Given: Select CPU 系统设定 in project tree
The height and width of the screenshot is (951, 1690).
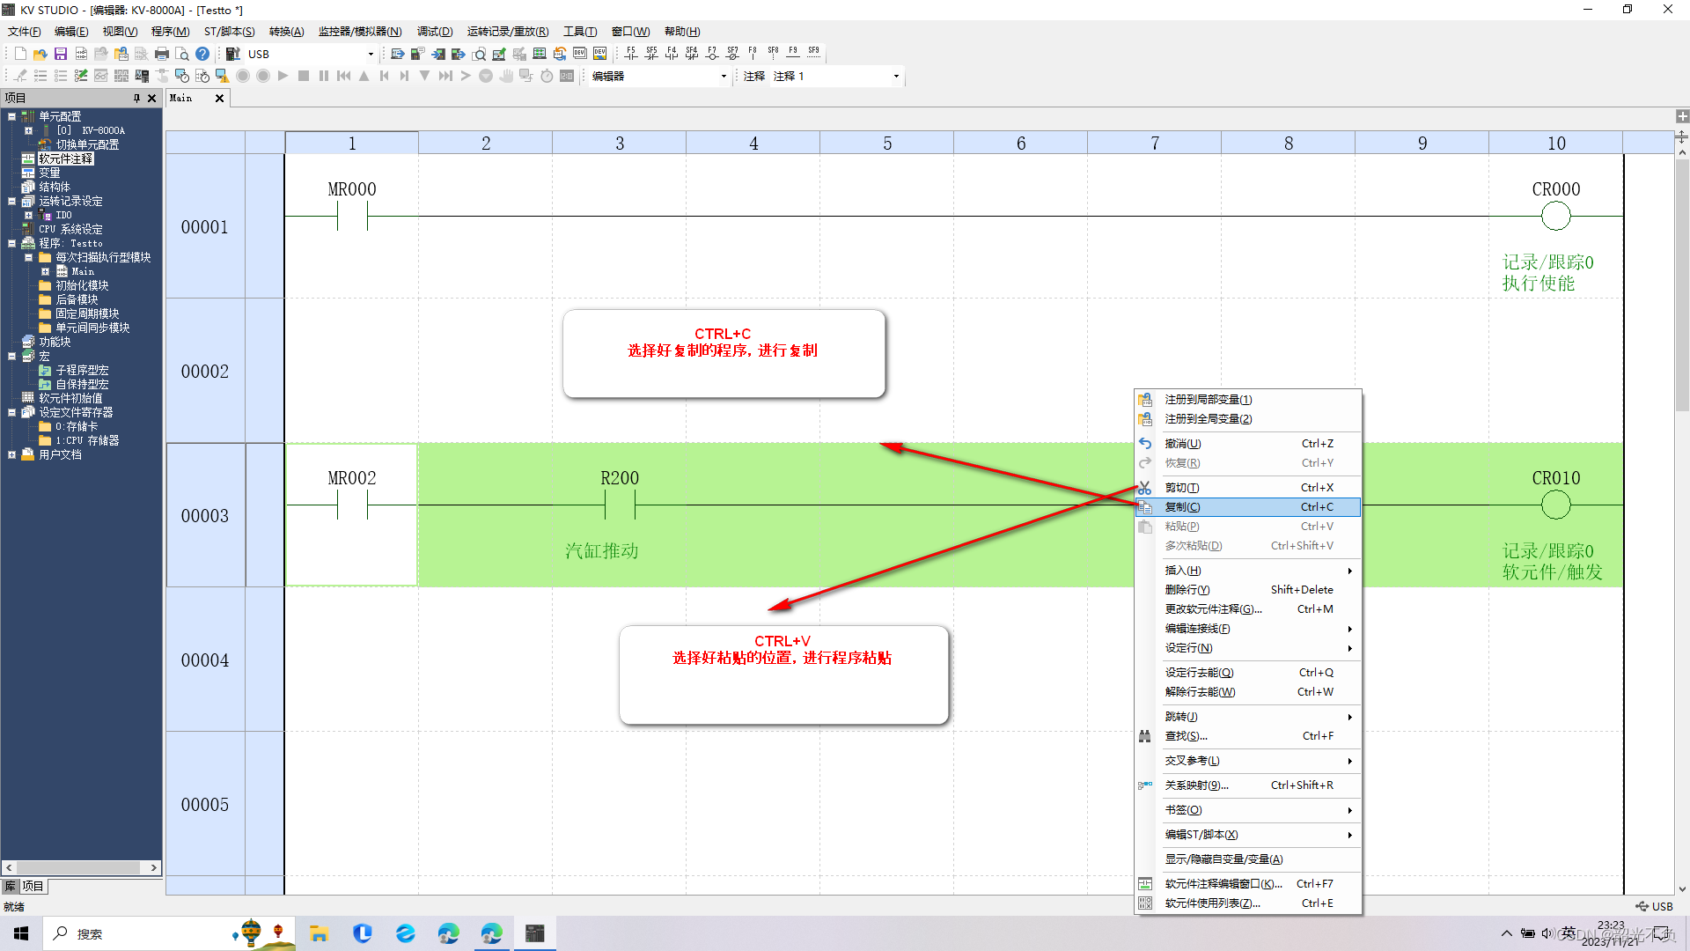Looking at the screenshot, I should tap(70, 229).
